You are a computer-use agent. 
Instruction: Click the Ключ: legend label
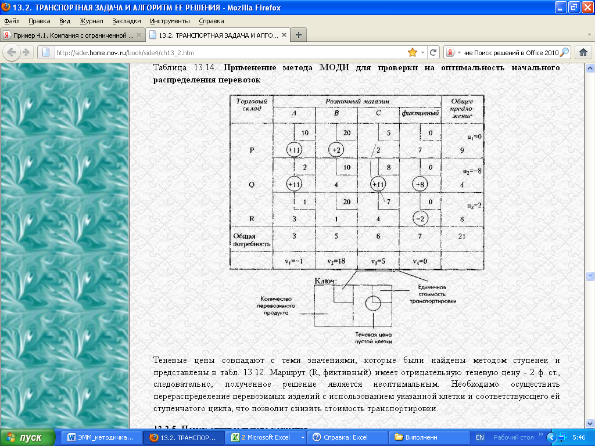(325, 281)
